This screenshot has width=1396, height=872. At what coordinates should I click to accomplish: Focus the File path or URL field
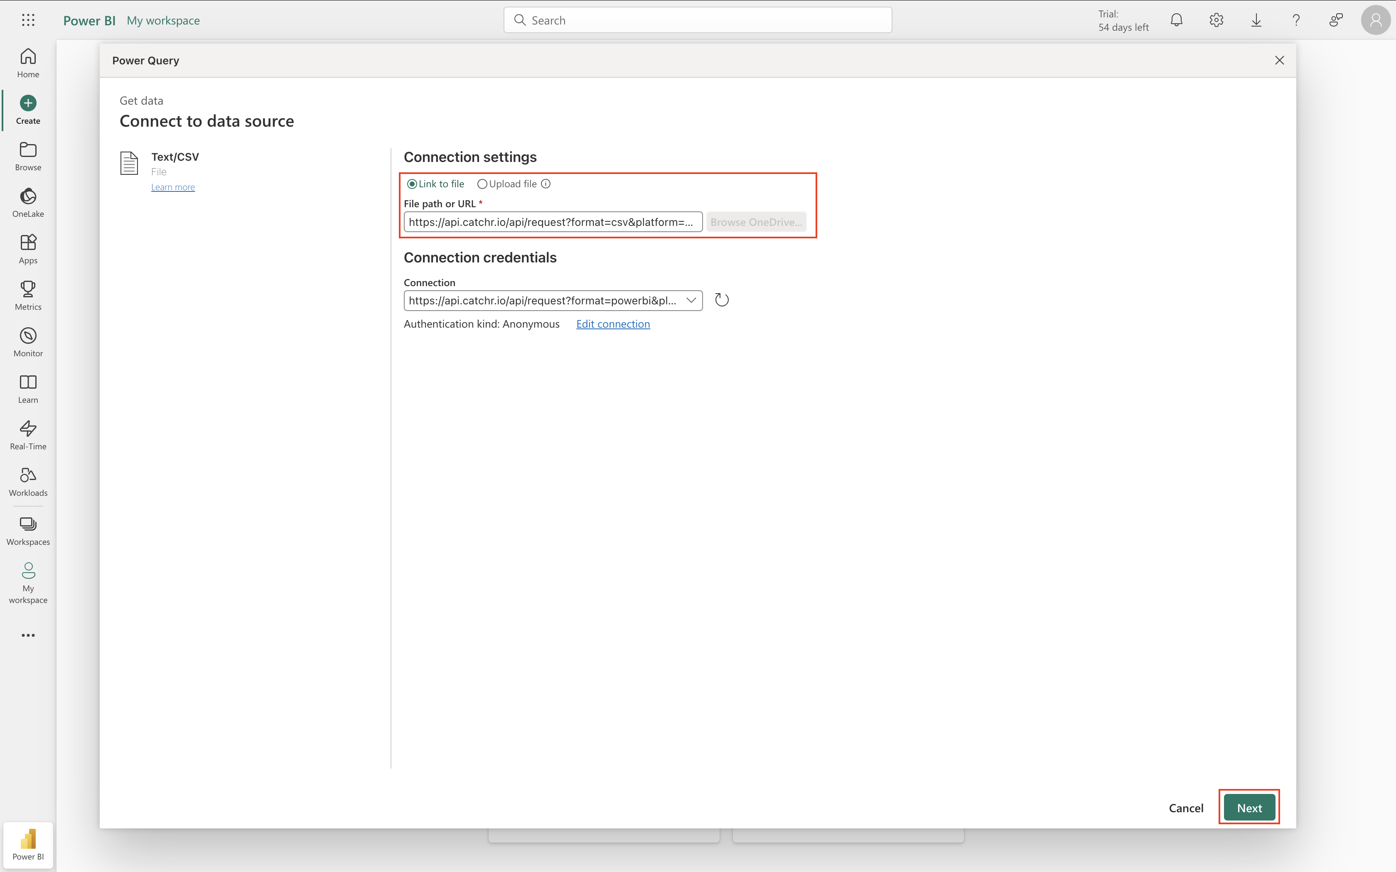pyautogui.click(x=553, y=222)
